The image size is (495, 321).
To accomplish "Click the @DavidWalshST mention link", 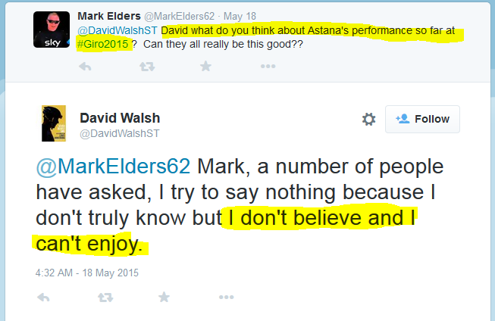I will pos(117,31).
